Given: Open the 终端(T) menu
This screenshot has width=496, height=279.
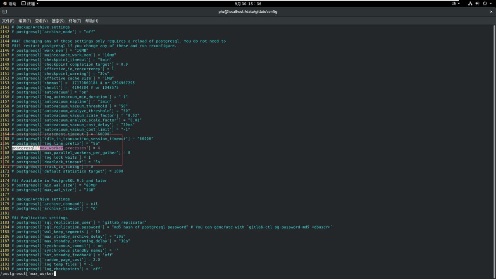Looking at the screenshot, I should pos(75,21).
